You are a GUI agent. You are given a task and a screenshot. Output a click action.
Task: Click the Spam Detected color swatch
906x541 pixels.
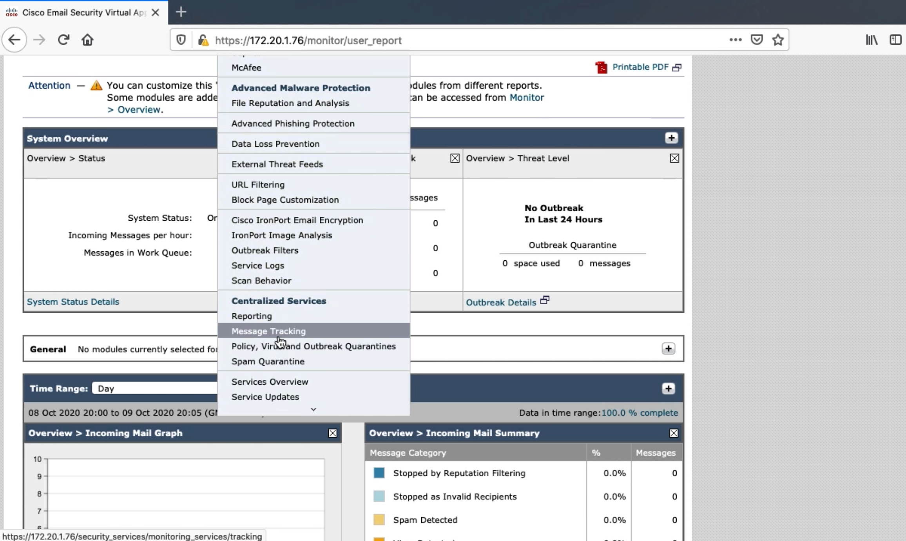(379, 520)
